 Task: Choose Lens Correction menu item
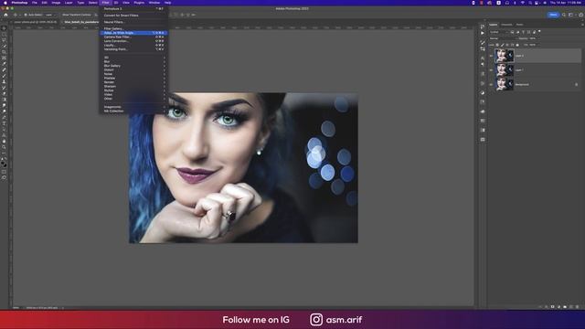[x=134, y=41]
